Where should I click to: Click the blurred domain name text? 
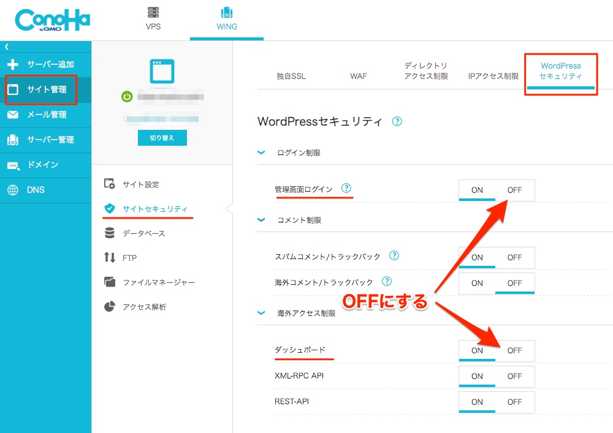pyautogui.click(x=170, y=96)
